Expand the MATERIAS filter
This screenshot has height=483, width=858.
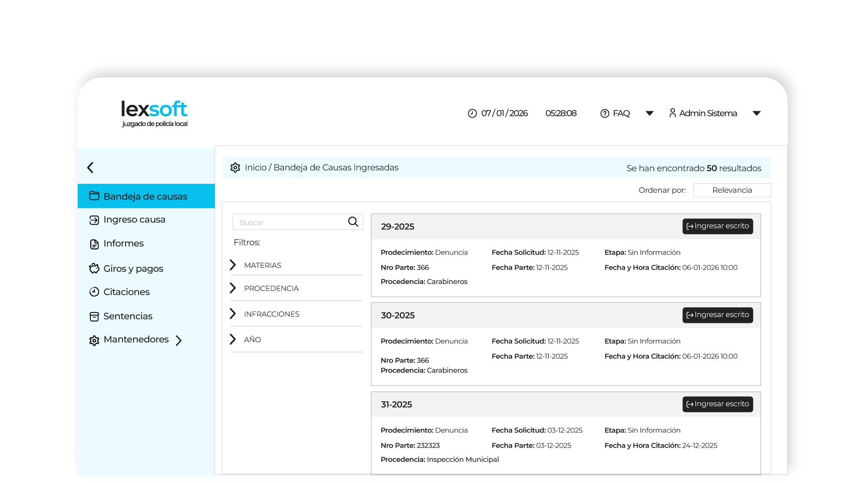coord(233,265)
